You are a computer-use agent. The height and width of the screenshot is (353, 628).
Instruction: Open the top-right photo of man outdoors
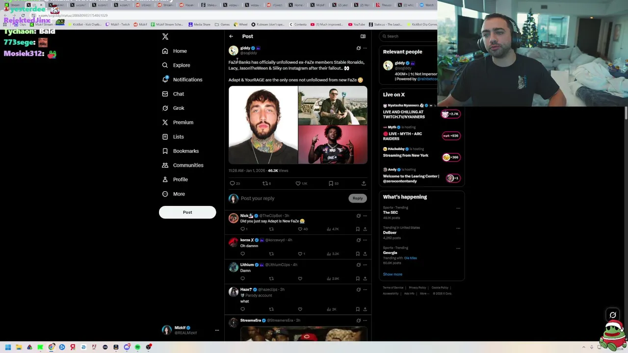(333, 105)
